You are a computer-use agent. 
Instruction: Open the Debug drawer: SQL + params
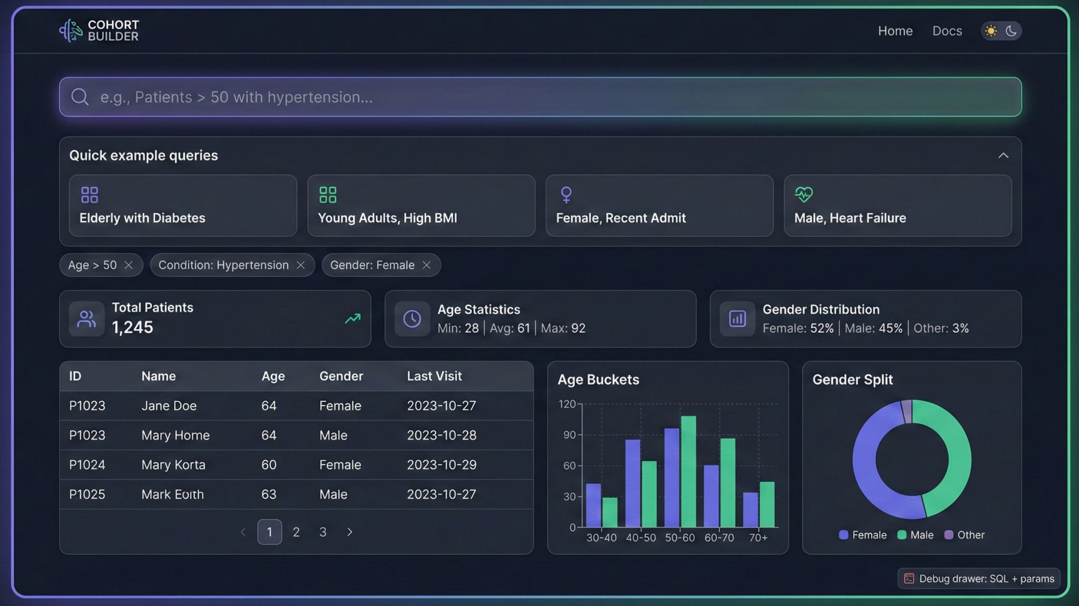tap(979, 579)
